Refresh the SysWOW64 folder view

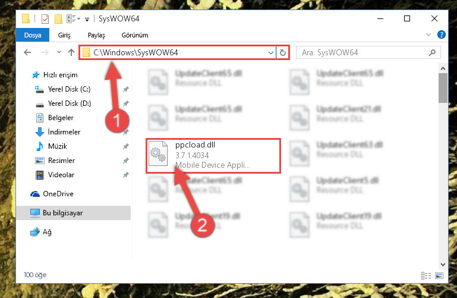(x=283, y=53)
